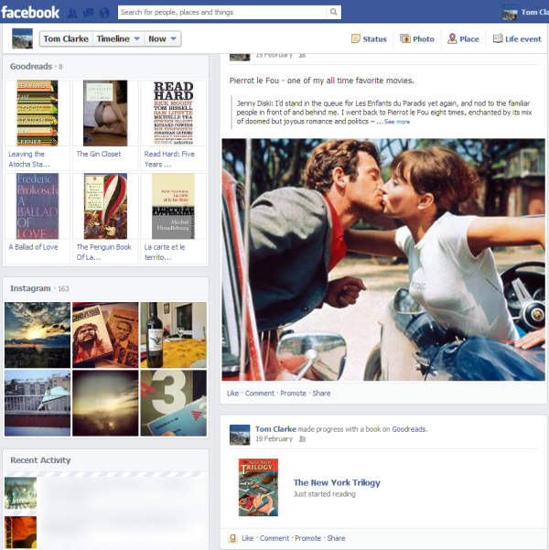Click the Goodreads 'g' app icon
549x550 pixels.
(x=232, y=538)
